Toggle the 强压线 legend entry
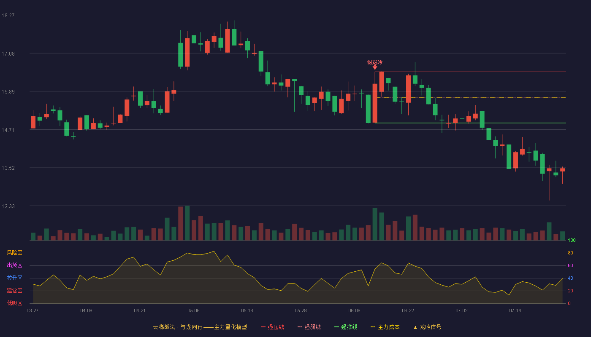This screenshot has width=591, height=337. point(272,327)
